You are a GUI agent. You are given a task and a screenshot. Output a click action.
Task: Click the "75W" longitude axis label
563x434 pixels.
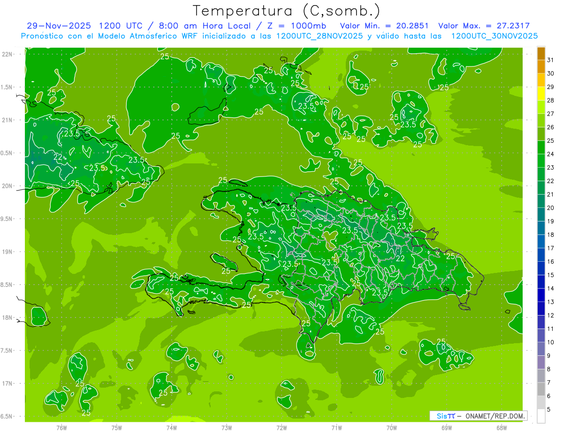(117, 428)
